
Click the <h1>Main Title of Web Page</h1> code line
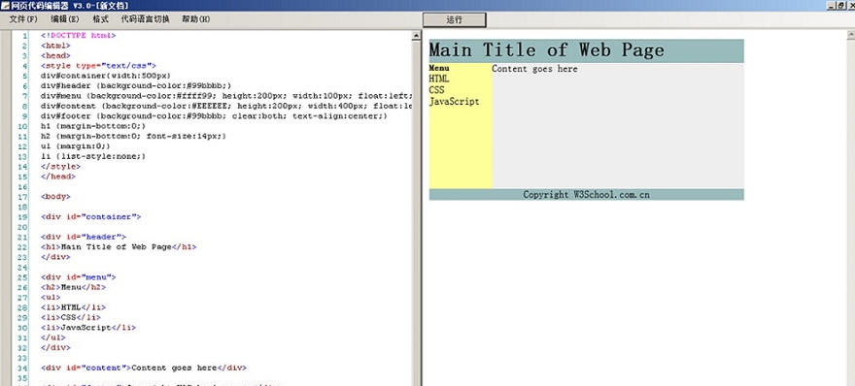[119, 246]
